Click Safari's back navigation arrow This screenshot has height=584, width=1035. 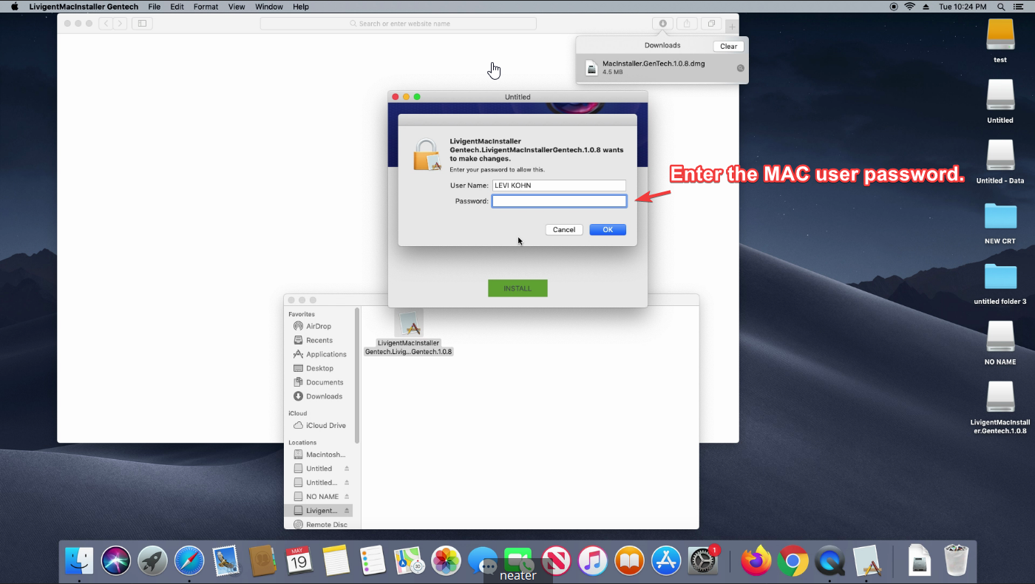click(x=106, y=24)
